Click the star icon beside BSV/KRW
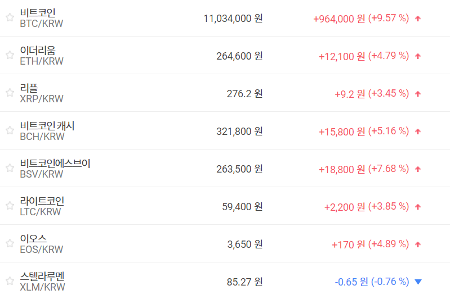This screenshot has height=299, width=450. 10,168
